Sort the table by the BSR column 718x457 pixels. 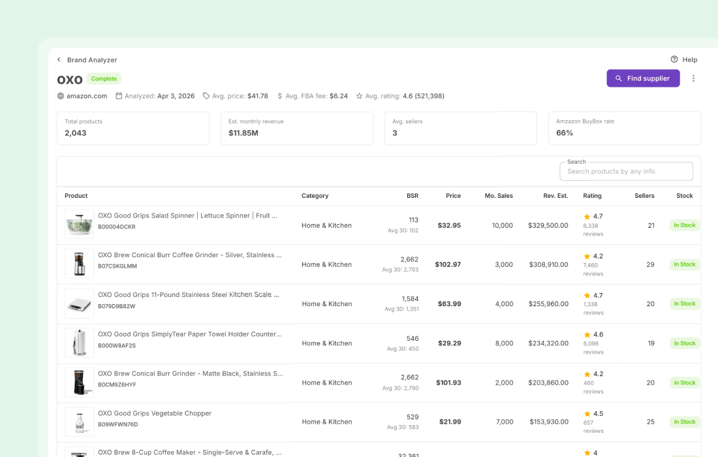pyautogui.click(x=413, y=196)
